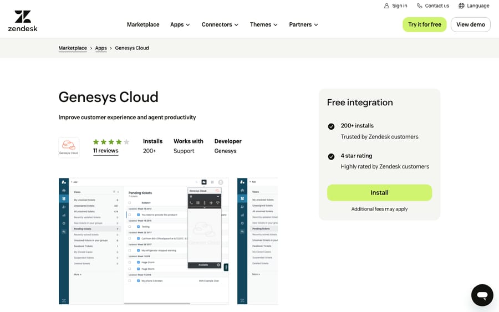Select the Genesys Cloud breadcrumb text
This screenshot has height=312, width=499.
tap(132, 48)
